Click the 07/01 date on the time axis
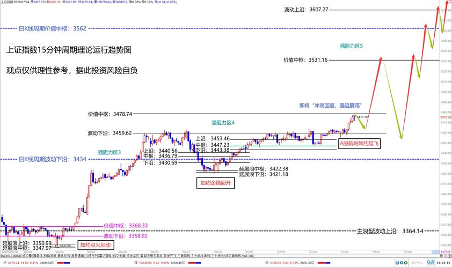 click(x=250, y=251)
